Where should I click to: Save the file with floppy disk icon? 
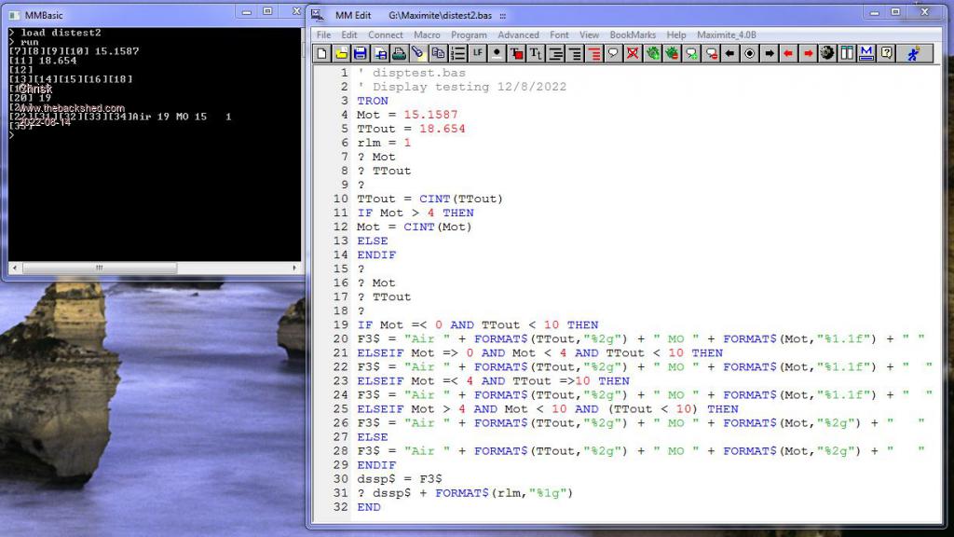pyautogui.click(x=361, y=53)
